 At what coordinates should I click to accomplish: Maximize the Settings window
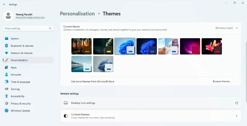(x=235, y=3)
